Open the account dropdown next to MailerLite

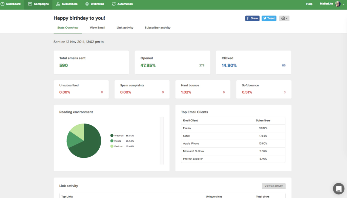[x=343, y=4]
